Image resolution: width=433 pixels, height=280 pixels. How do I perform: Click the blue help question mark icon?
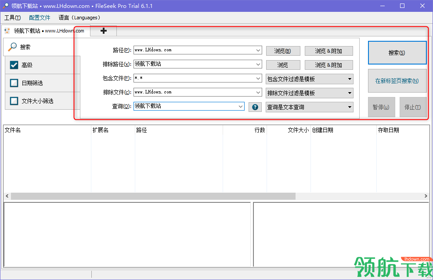pyautogui.click(x=255, y=107)
